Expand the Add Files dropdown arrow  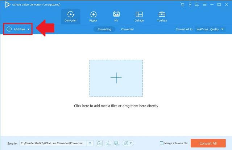pyautogui.click(x=28, y=29)
